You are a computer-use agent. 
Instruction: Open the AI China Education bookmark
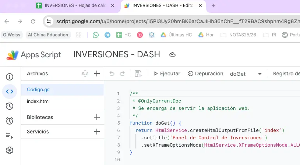pyautogui.click(x=48, y=35)
